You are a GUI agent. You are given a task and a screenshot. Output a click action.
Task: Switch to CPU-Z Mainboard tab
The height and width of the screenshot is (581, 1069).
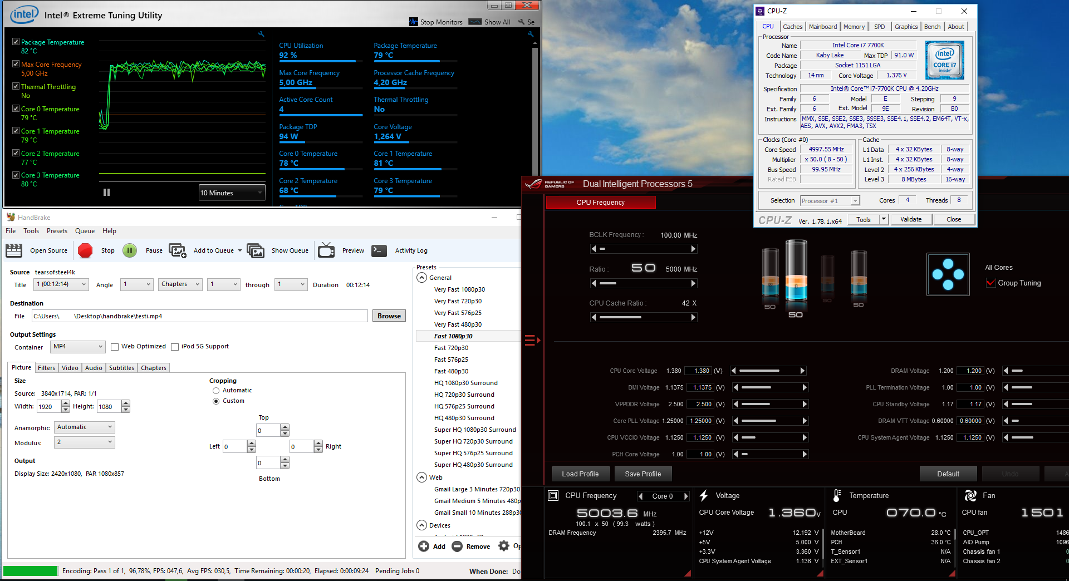(823, 27)
